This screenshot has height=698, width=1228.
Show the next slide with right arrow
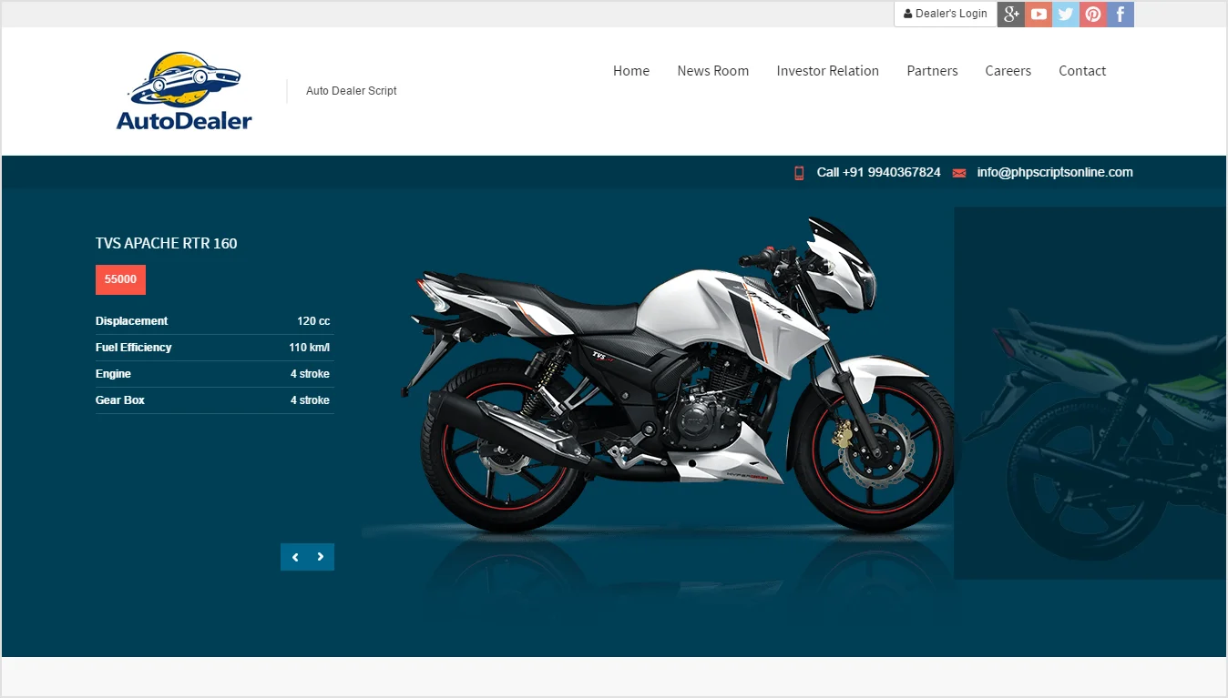pyautogui.click(x=321, y=557)
